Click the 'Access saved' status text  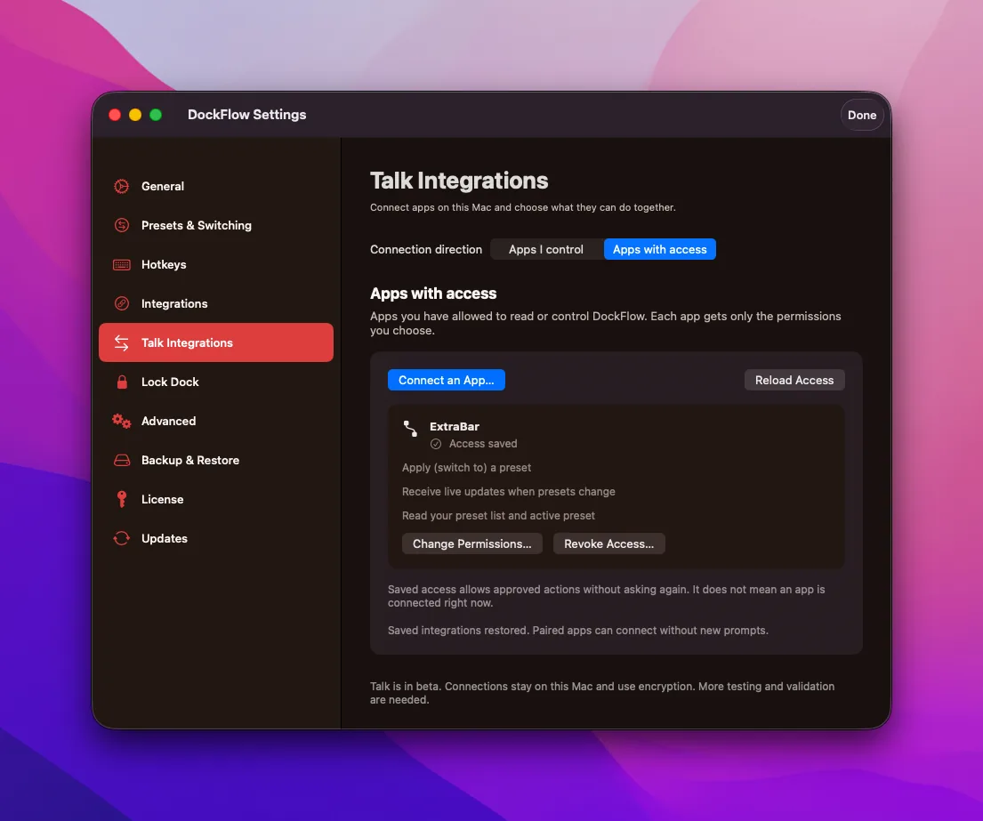(x=483, y=444)
